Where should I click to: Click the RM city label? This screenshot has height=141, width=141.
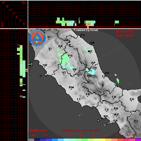71,87
